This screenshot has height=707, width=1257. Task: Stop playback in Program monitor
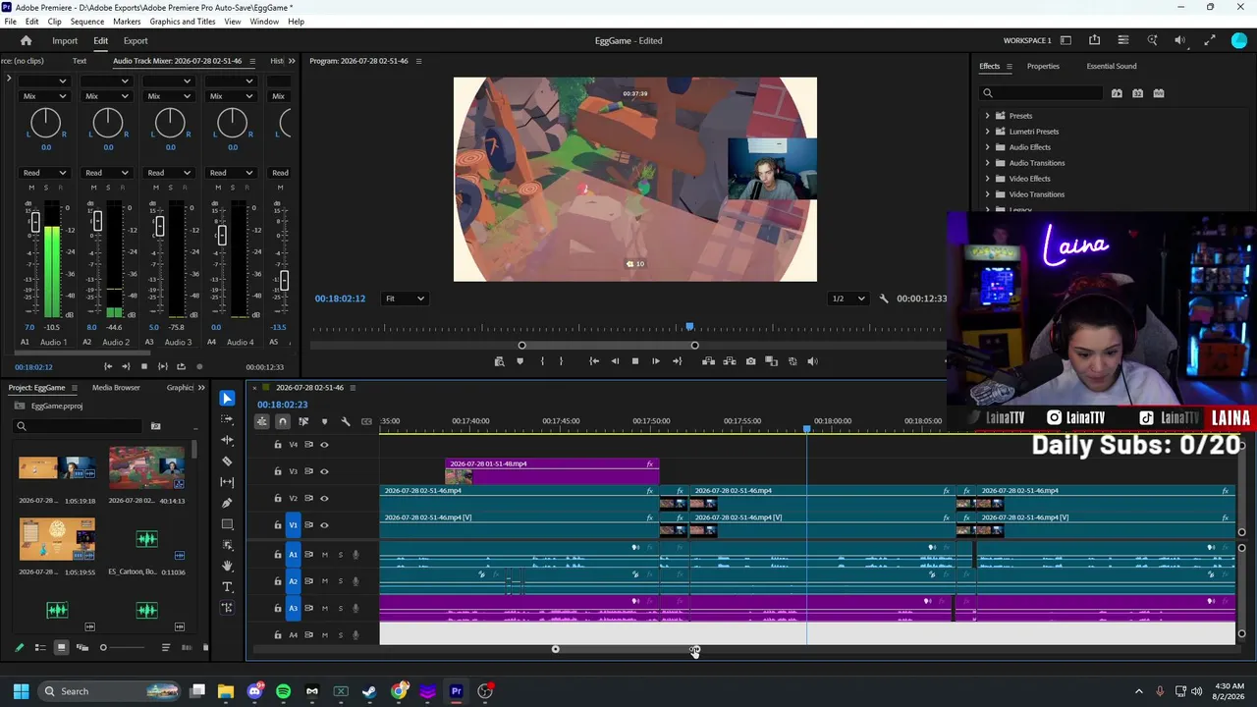(634, 361)
